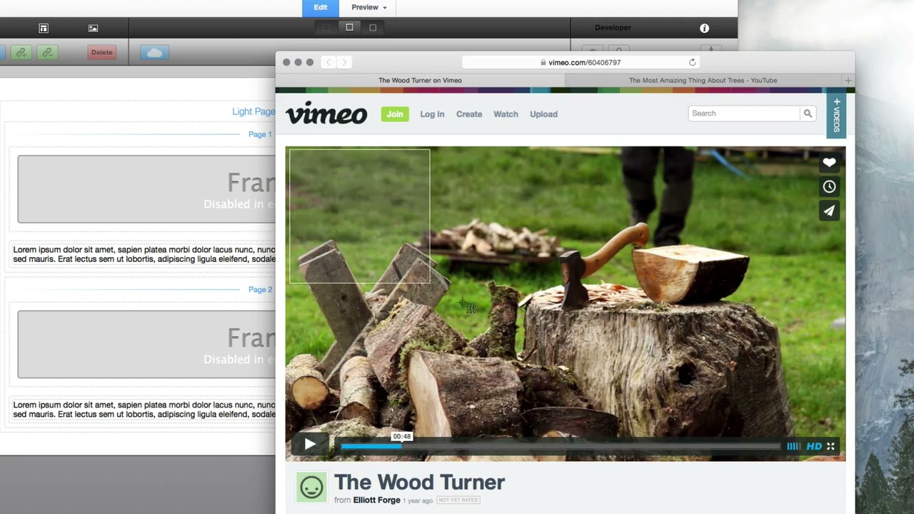Click the smiley user avatar
914x514 pixels.
click(311, 487)
